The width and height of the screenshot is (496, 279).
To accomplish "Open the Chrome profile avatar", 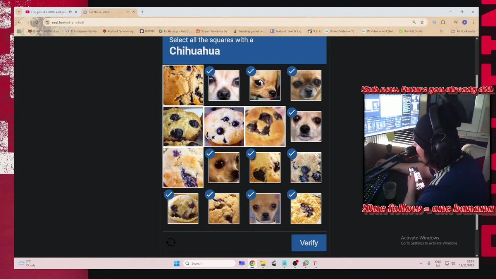I will [465, 22].
